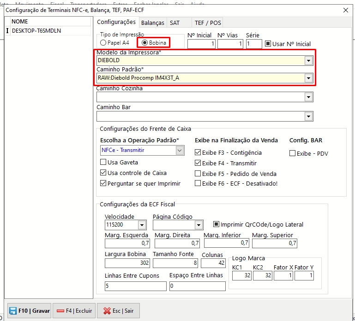Open the TEF / POS tab
This screenshot has height=321, width=355.
(x=207, y=23)
